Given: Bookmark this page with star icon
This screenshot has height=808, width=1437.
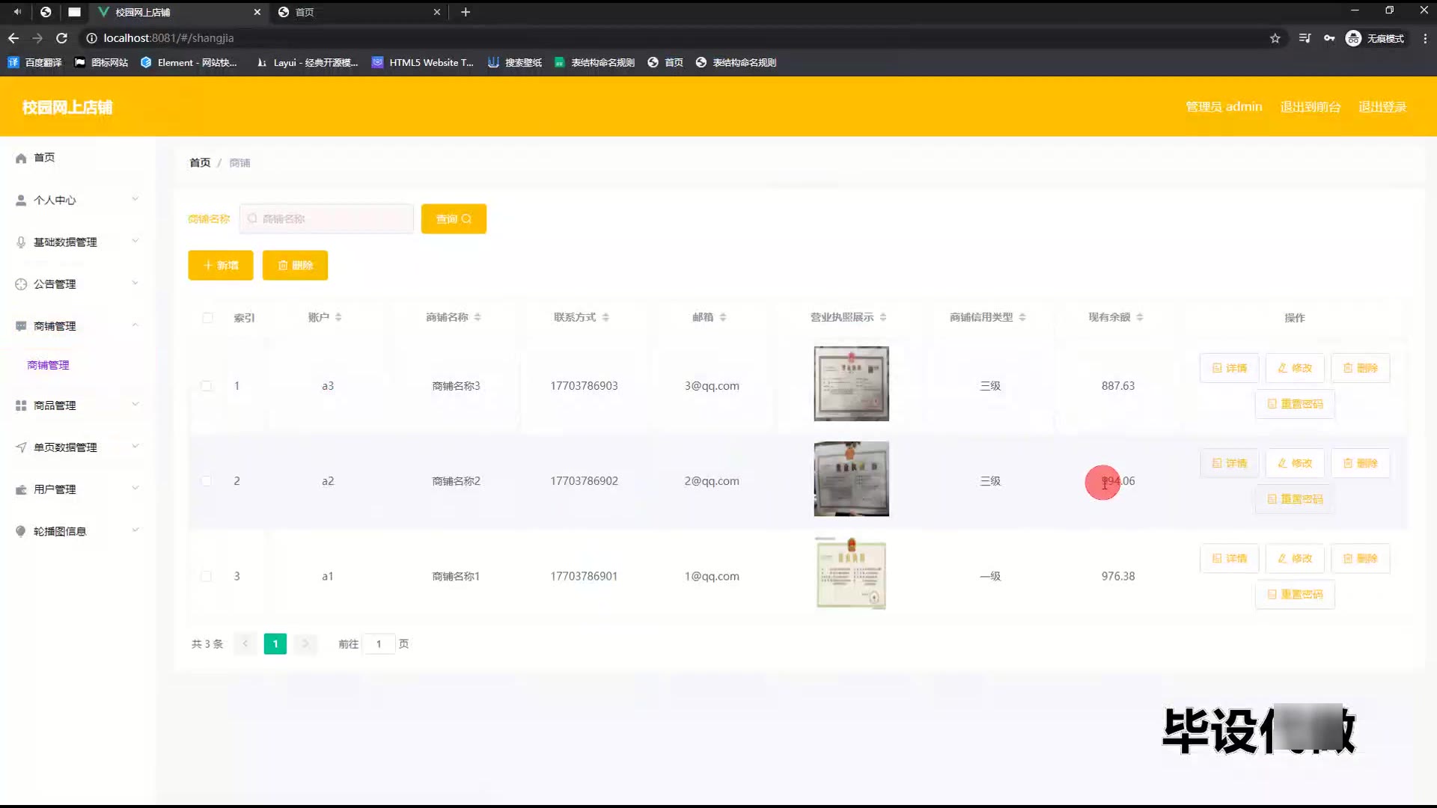Looking at the screenshot, I should tap(1275, 38).
